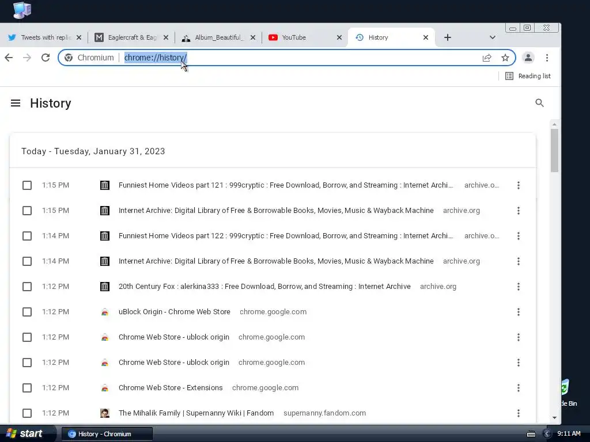Open the Reading list panel
This screenshot has width=590, height=442.
[x=528, y=76]
